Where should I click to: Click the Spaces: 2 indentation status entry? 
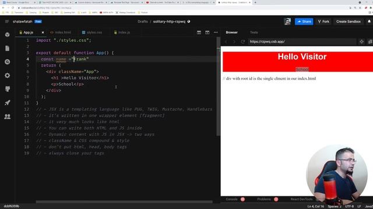(335, 207)
